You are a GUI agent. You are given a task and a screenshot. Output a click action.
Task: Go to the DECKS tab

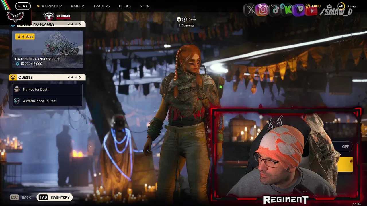coord(125,6)
